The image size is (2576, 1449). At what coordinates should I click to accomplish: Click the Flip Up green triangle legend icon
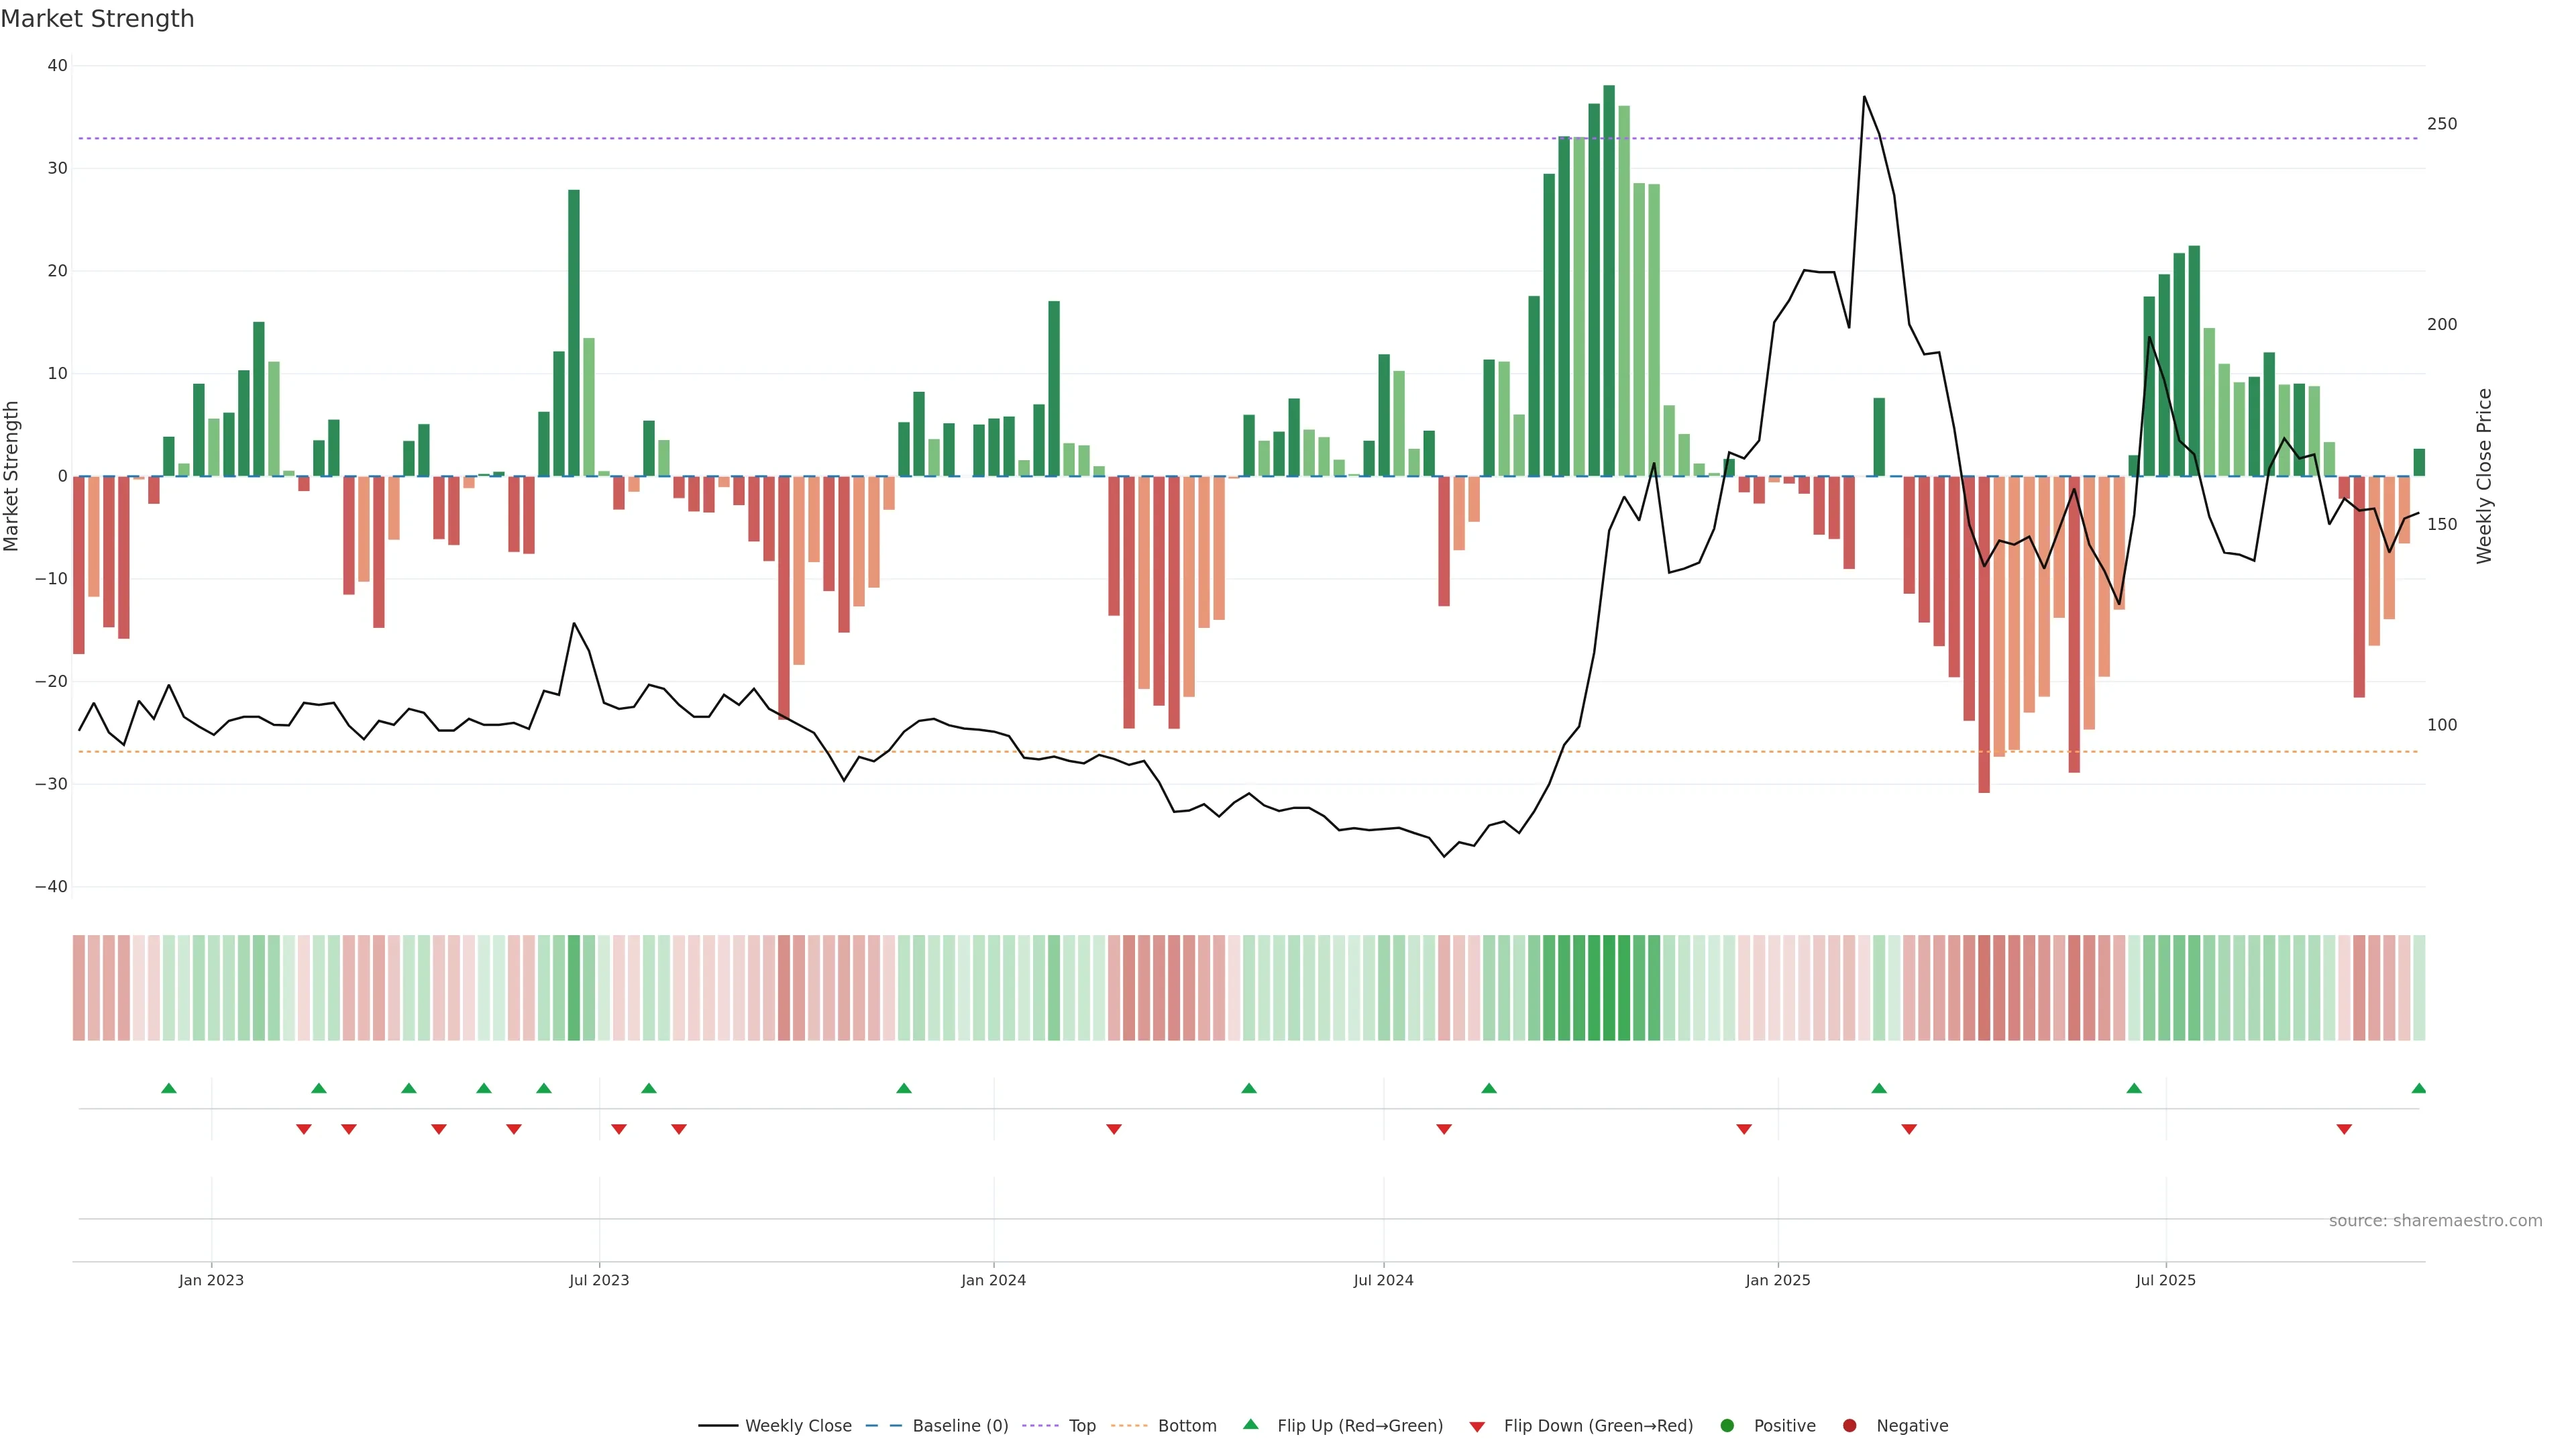coord(1250,1425)
